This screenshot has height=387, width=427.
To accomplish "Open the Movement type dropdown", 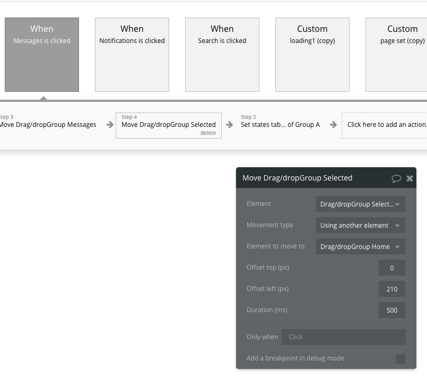I will click(x=361, y=225).
